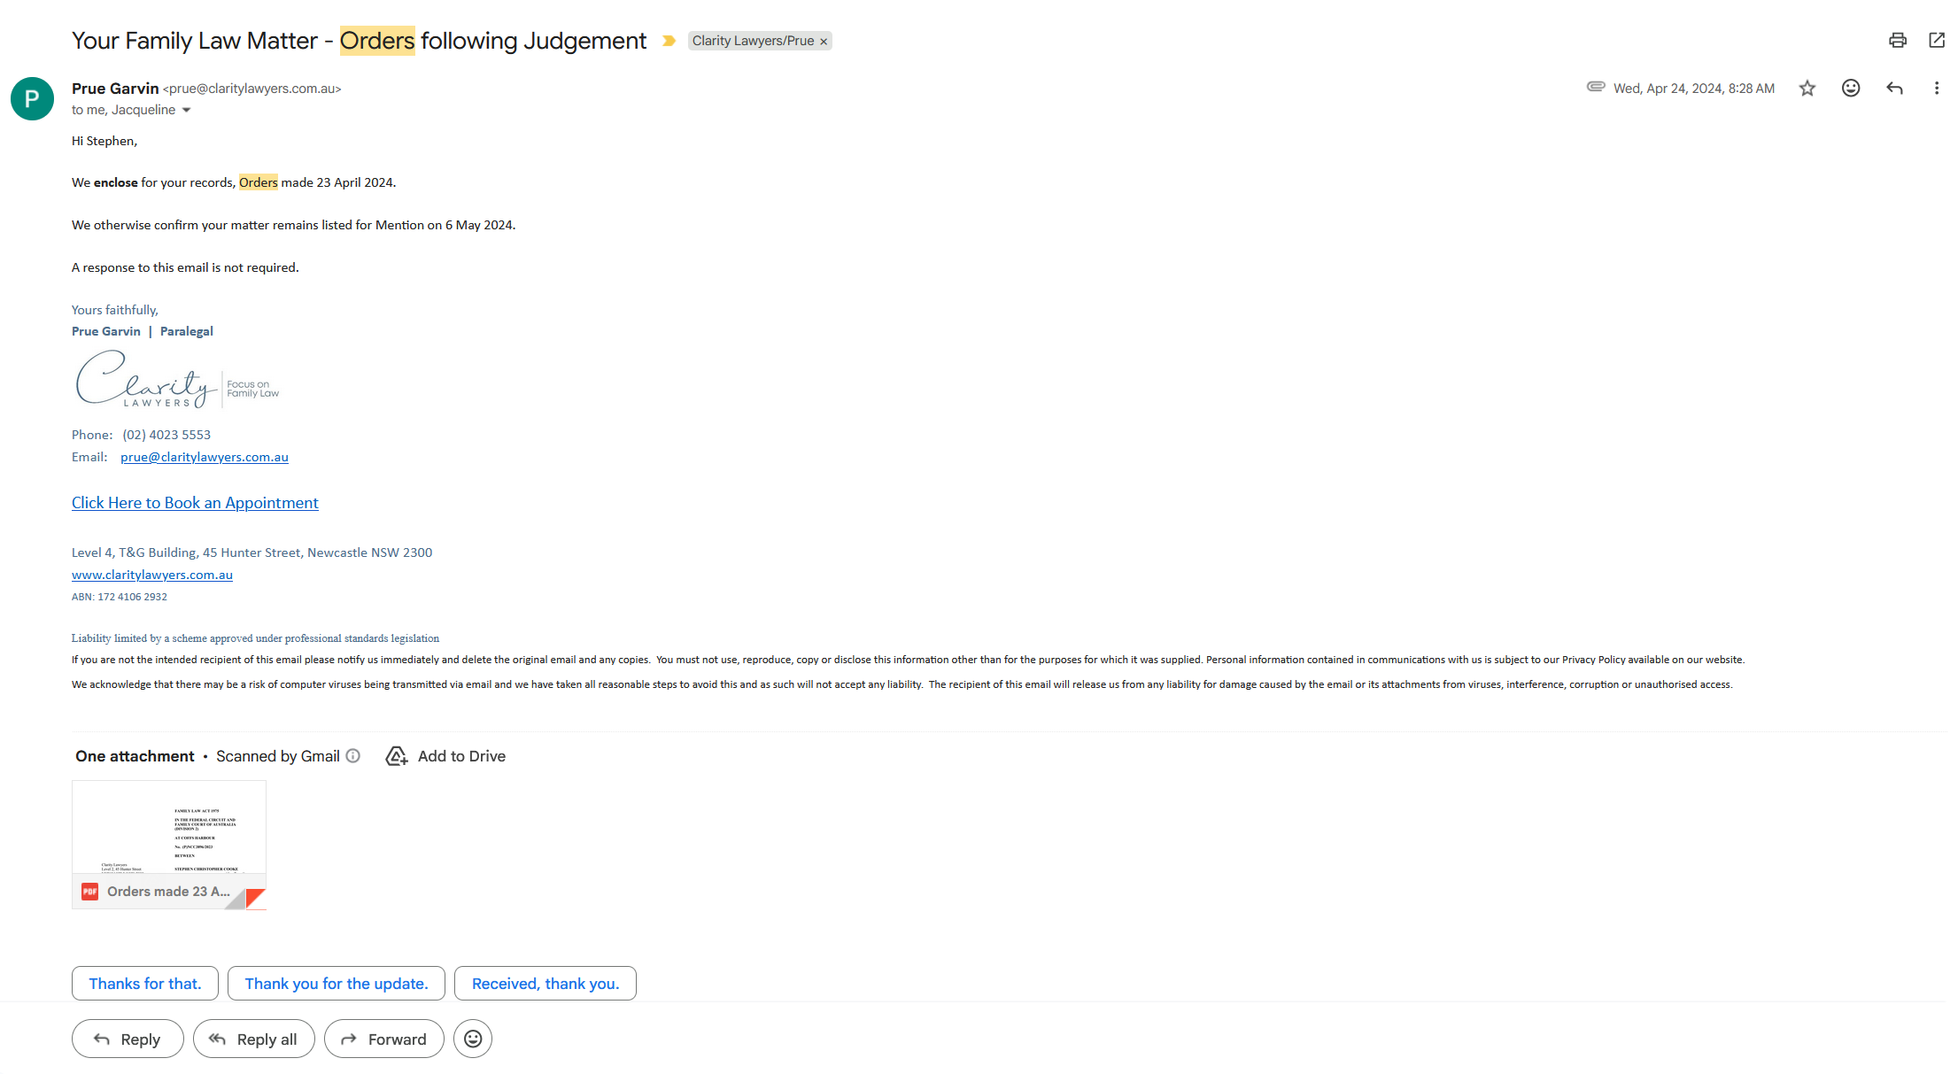Open email in new window icon
Image resolution: width=1950 pixels, height=1074 pixels.
(1937, 41)
